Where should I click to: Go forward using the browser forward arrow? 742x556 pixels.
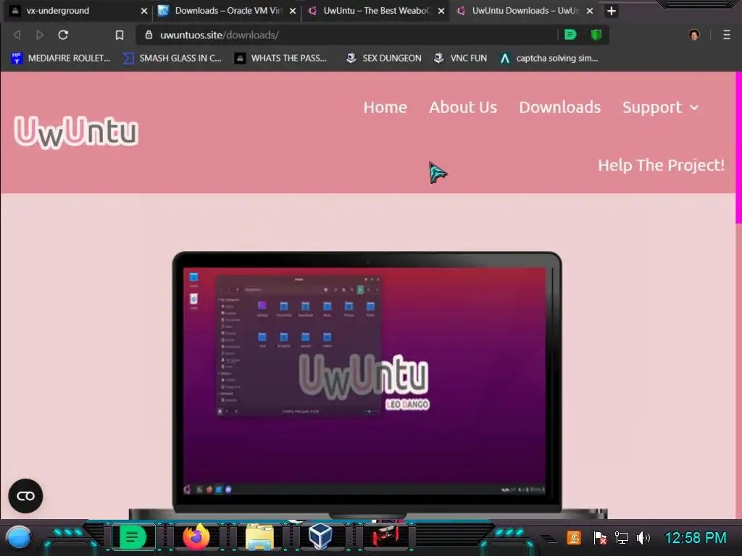pos(40,35)
